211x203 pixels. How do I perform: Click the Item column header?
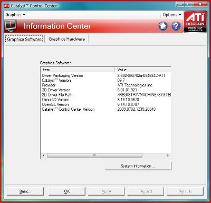(78, 70)
